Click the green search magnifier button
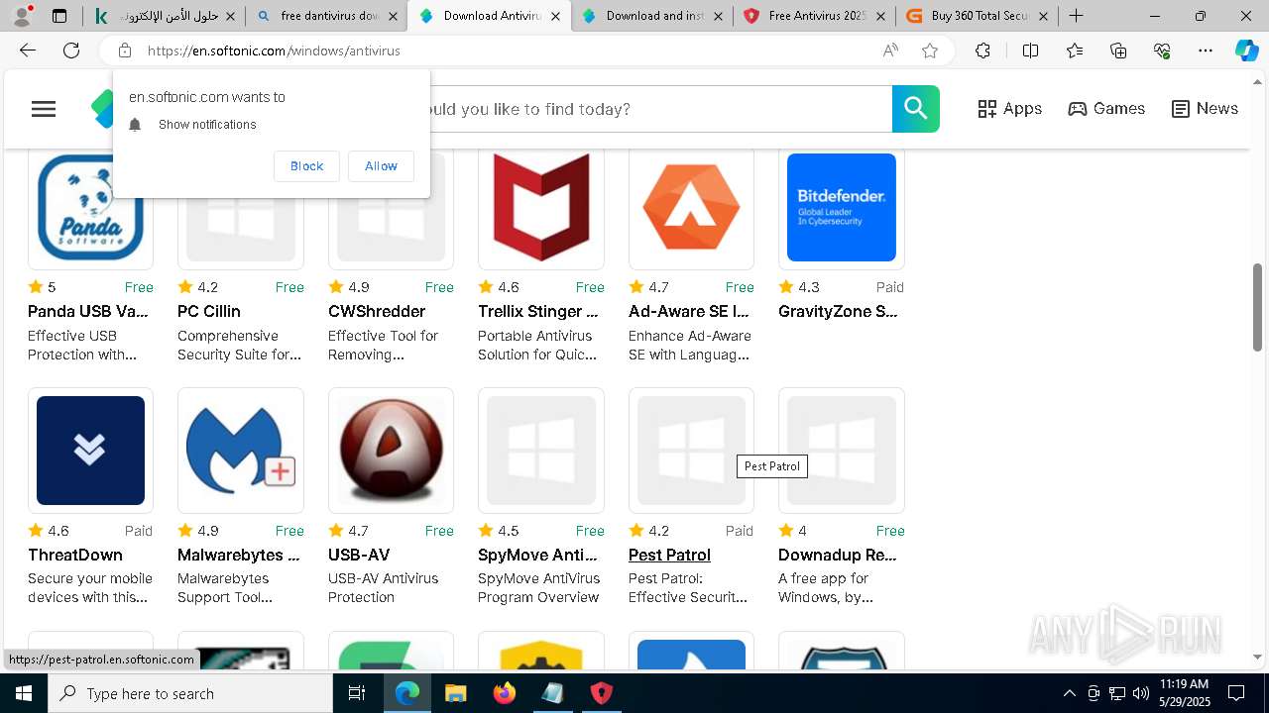The width and height of the screenshot is (1269, 713). tap(915, 109)
